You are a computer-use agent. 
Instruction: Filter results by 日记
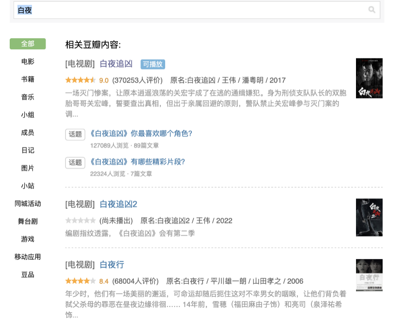(28, 150)
